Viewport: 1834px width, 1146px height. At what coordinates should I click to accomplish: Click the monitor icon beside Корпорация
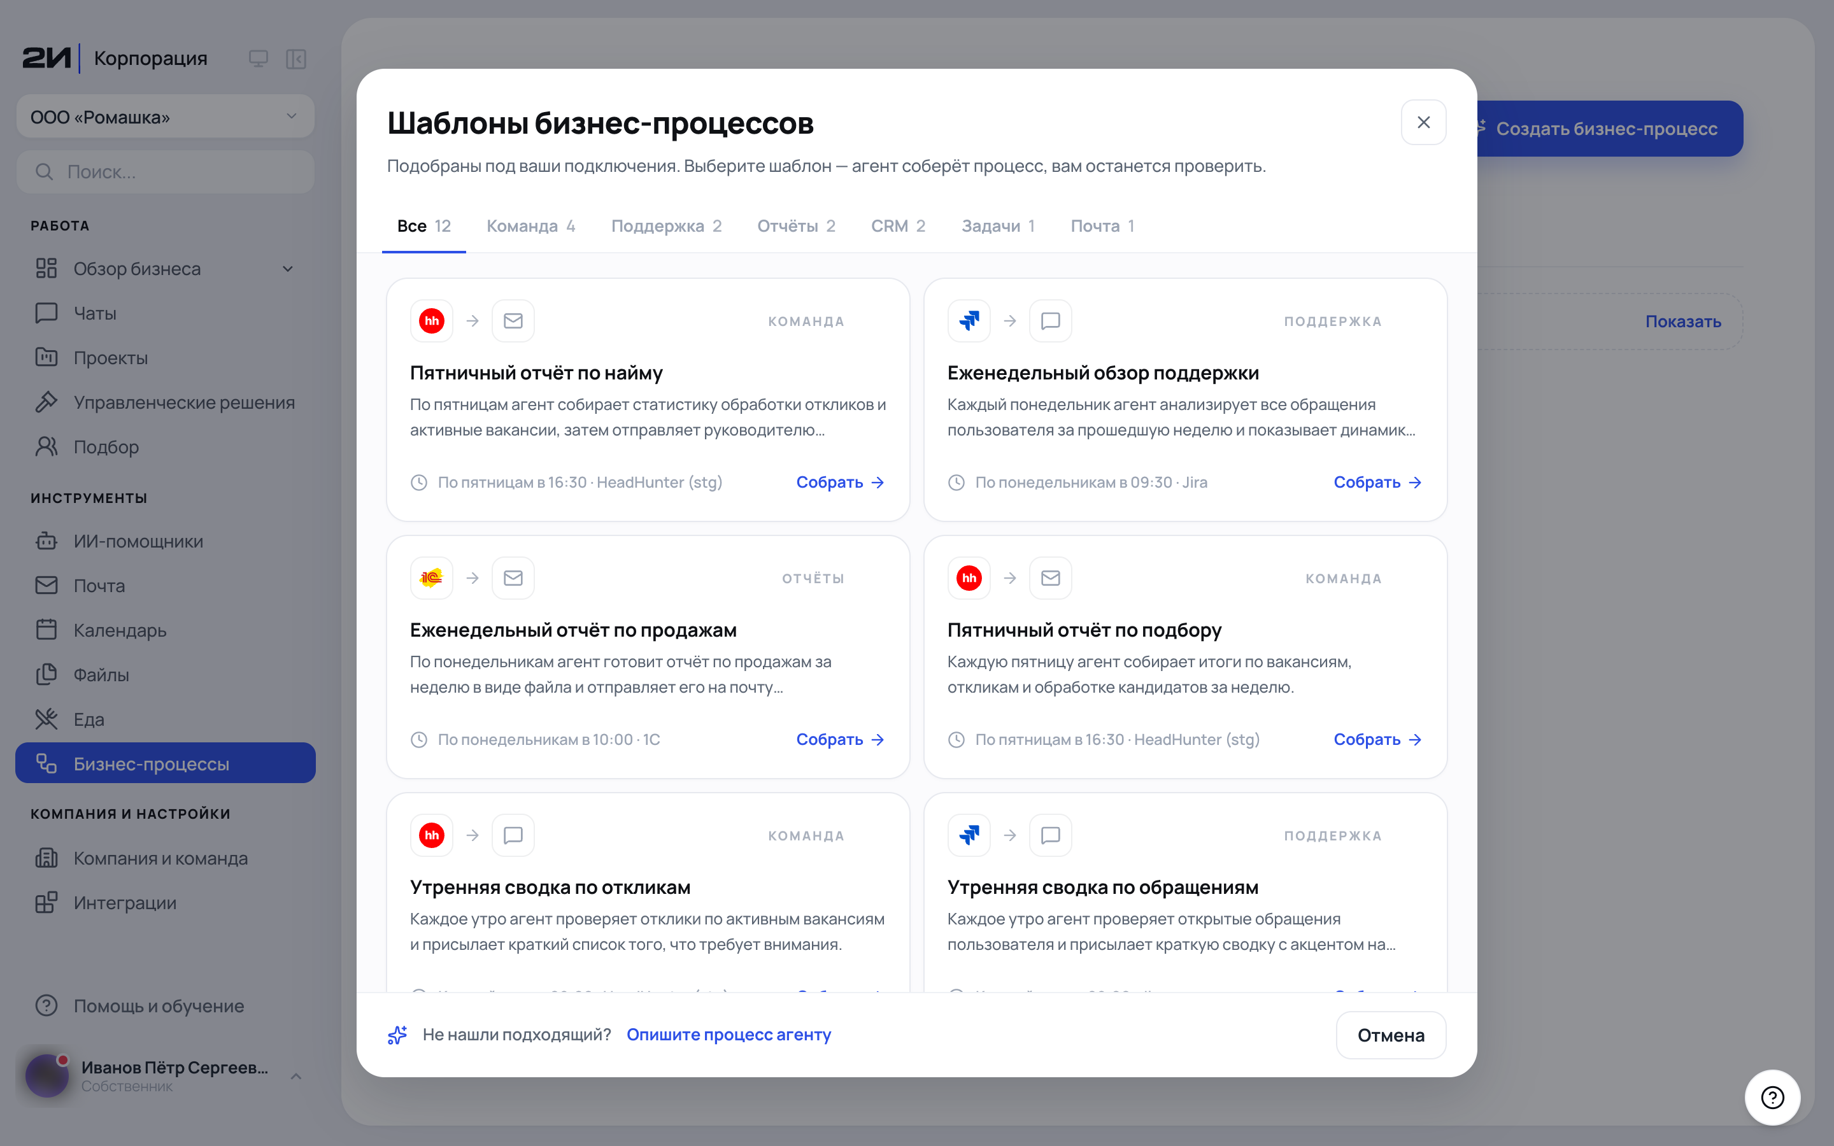(259, 59)
